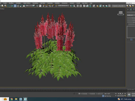
Task: Click the Select and Manipulate crosshair icon
Action: [37, 6]
